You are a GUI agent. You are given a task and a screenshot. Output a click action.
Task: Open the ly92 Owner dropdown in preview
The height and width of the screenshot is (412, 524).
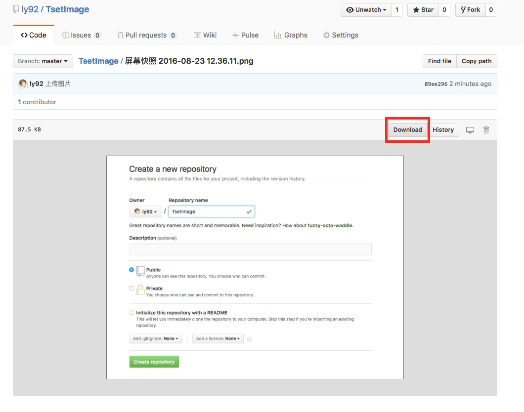point(145,211)
